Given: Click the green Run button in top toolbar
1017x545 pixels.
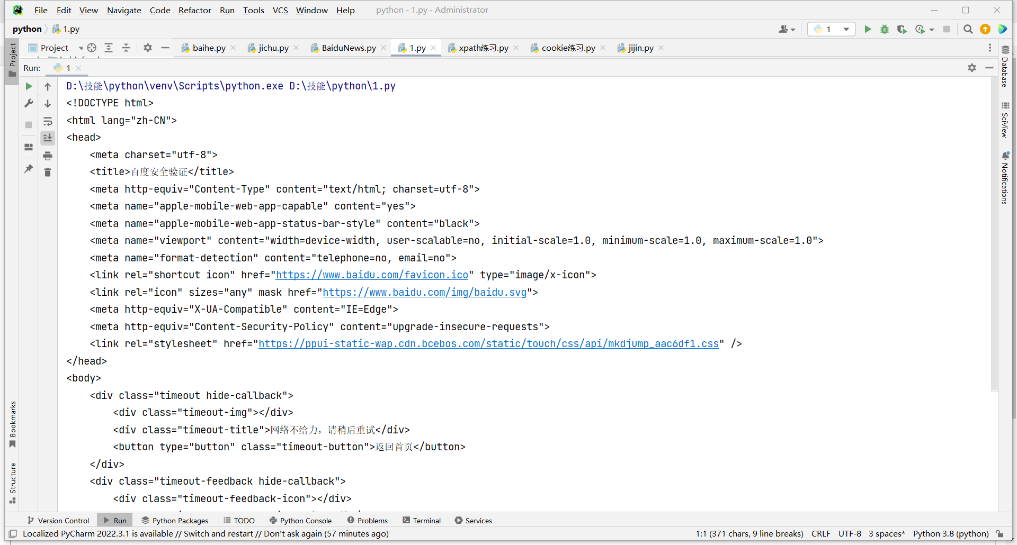Looking at the screenshot, I should point(868,29).
